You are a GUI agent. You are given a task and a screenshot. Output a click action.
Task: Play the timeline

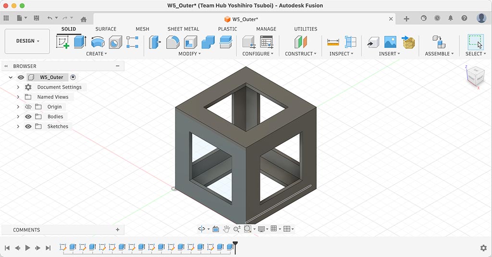[x=27, y=248]
